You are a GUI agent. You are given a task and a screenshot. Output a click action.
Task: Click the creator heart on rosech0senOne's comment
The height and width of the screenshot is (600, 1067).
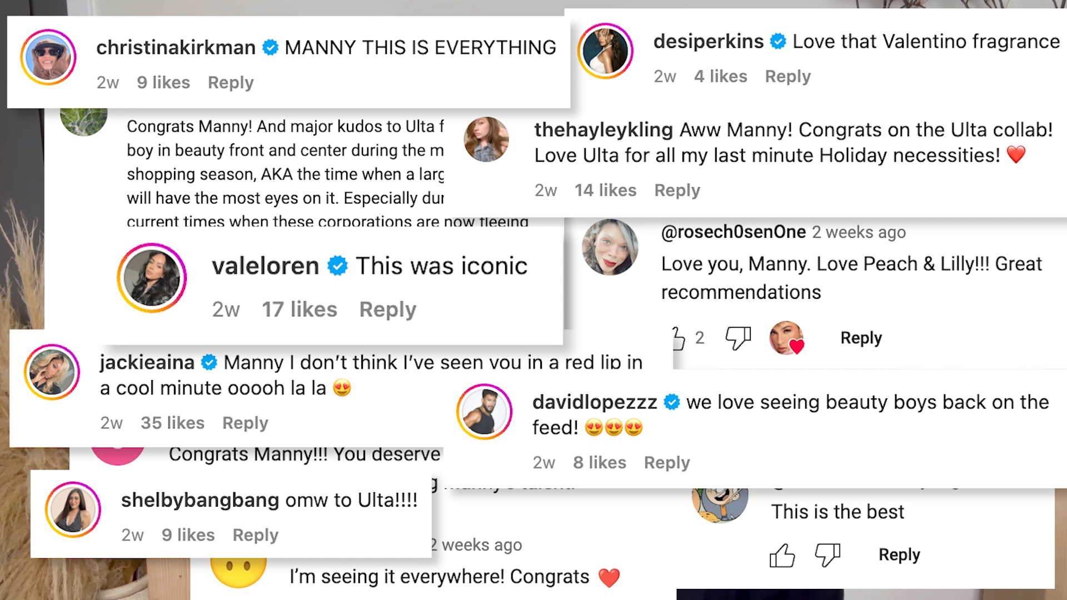(786, 338)
